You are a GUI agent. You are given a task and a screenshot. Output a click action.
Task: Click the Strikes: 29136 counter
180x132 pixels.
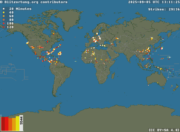point(164,9)
